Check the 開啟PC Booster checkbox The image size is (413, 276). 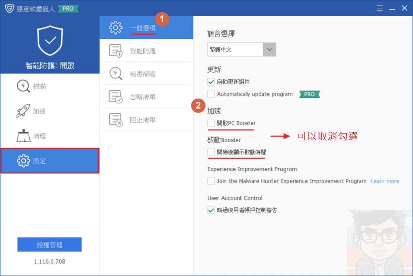pos(211,123)
